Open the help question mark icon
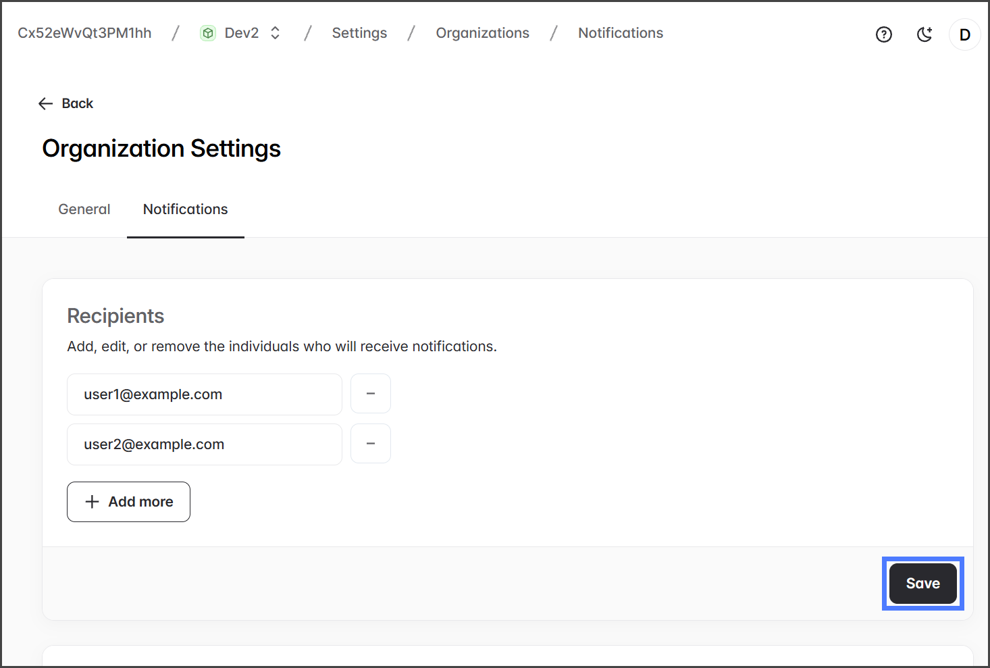990x668 pixels. [883, 34]
